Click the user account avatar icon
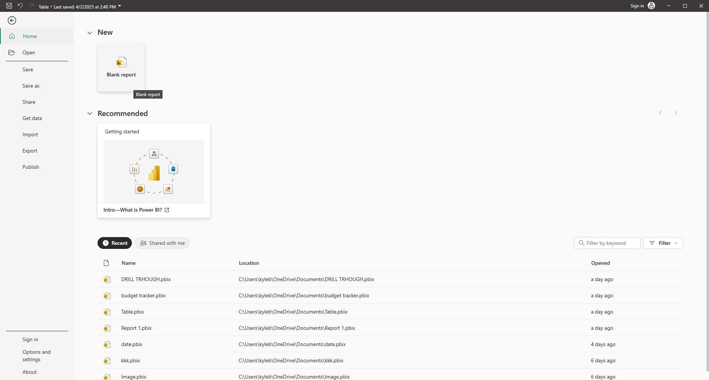 point(651,6)
